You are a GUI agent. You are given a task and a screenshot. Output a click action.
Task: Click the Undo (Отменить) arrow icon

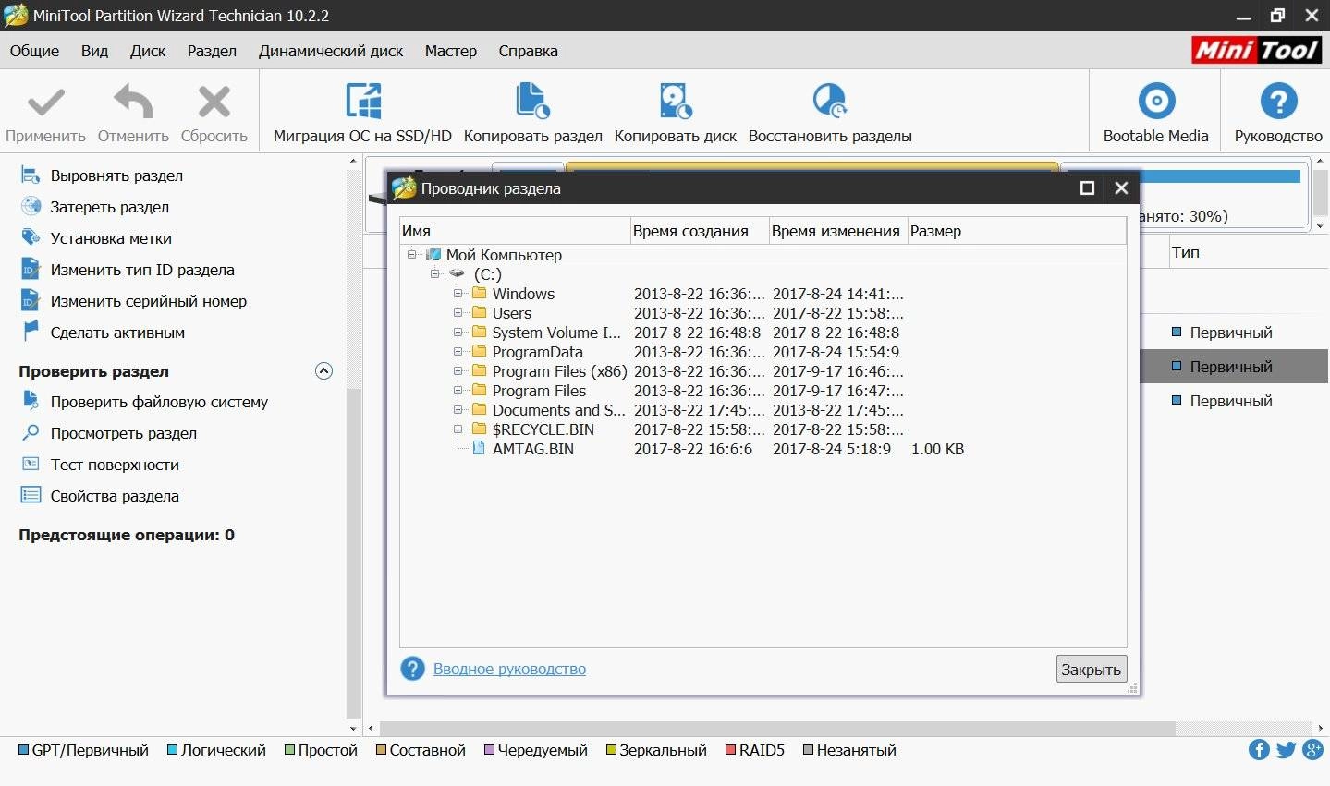click(x=133, y=102)
